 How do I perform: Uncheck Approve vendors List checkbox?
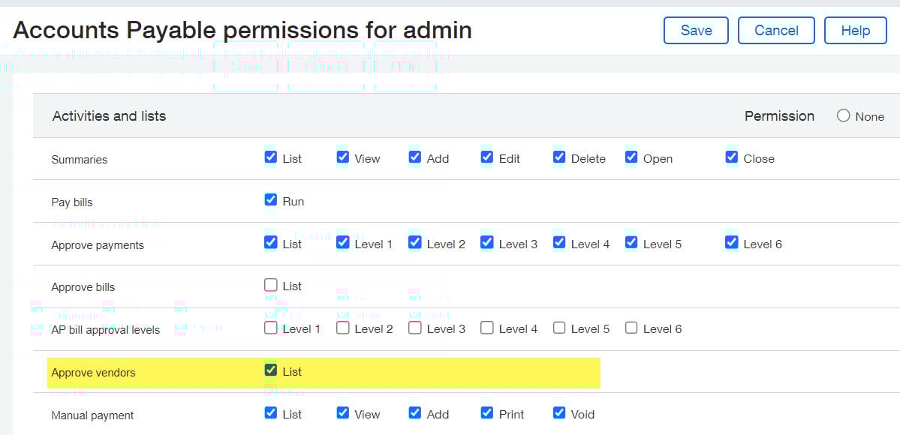pyautogui.click(x=271, y=370)
